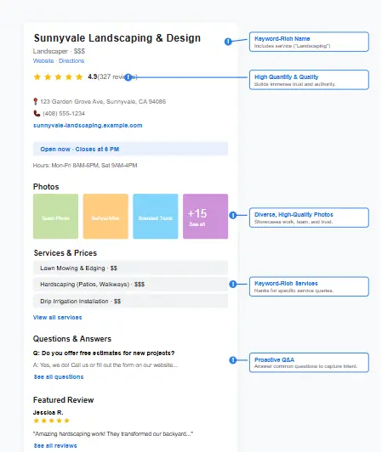382x452 pixels.
Task: Click the Diverse, High-Quality Photos callout box
Action: point(309,218)
